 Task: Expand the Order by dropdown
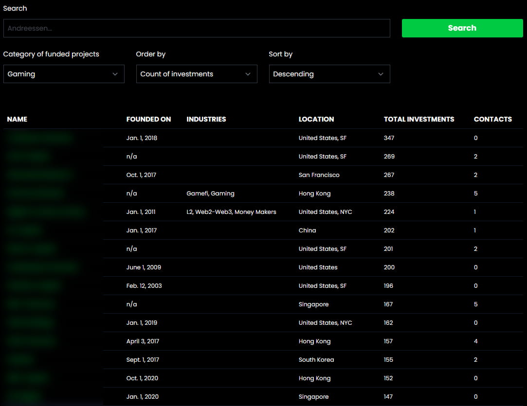click(197, 74)
